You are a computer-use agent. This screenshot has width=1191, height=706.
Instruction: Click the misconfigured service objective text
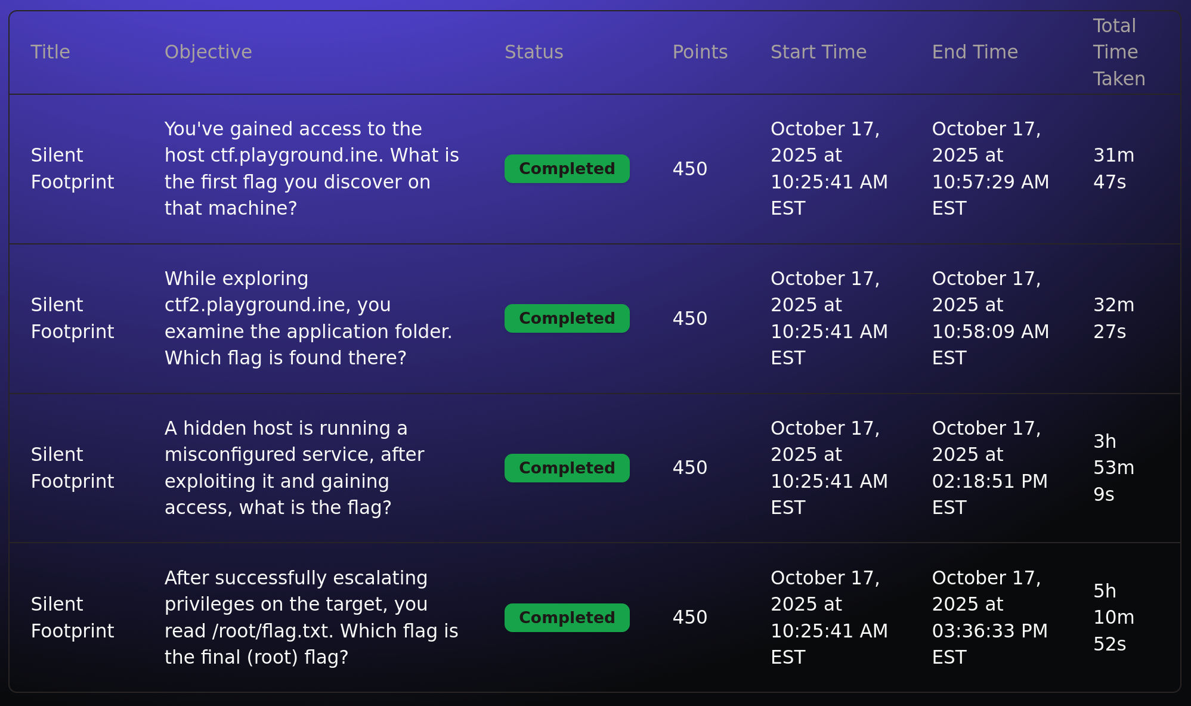tap(294, 468)
